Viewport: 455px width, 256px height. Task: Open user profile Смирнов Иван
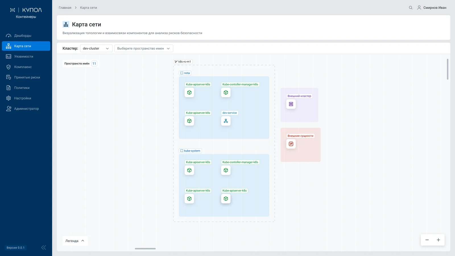tap(432, 8)
